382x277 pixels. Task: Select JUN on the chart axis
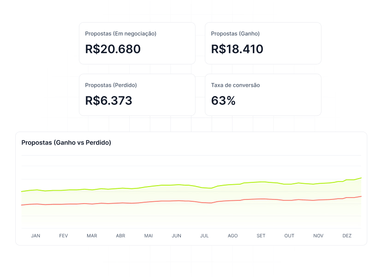(x=176, y=235)
